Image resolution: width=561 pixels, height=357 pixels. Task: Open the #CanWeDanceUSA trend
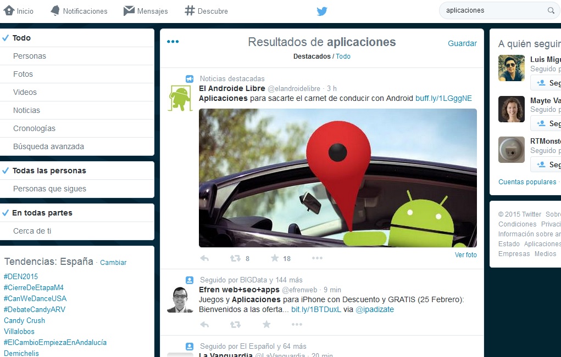[x=35, y=298]
